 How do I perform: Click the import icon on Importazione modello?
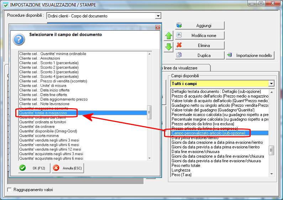229,55
